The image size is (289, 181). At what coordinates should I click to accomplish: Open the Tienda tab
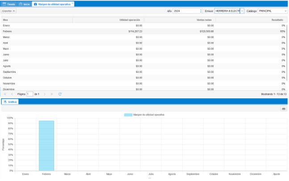(x=8, y=4)
